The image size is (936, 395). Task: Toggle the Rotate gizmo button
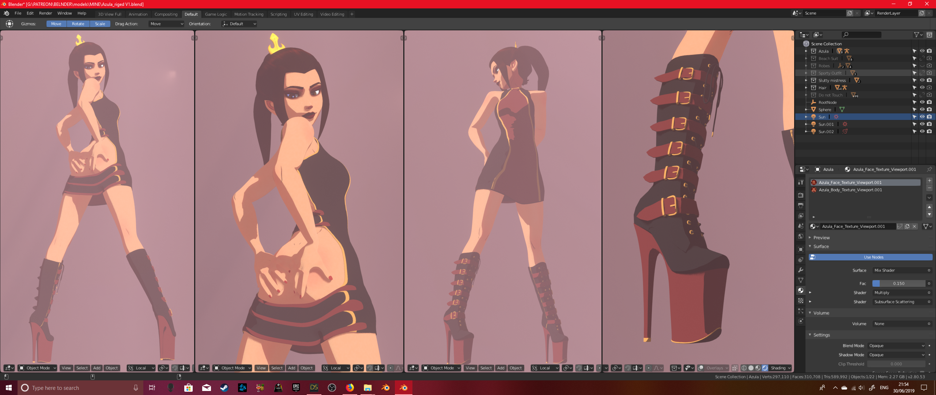78,24
